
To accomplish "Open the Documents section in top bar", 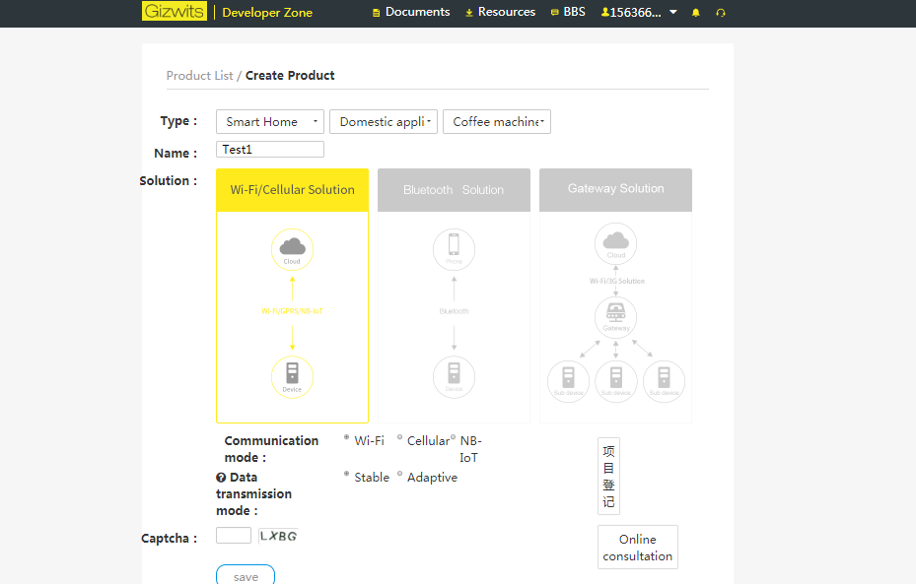I will tap(410, 12).
